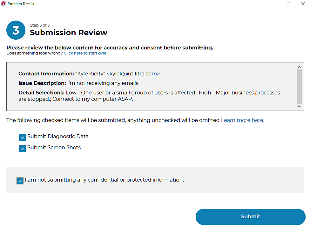Click the Problem Details app icon in title bar
The image size is (310, 231).
coord(3,4)
